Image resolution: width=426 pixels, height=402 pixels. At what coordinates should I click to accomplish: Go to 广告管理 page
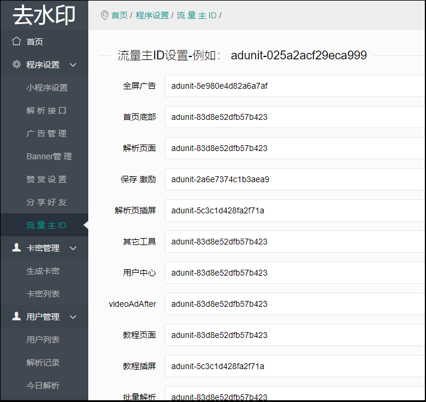click(46, 133)
